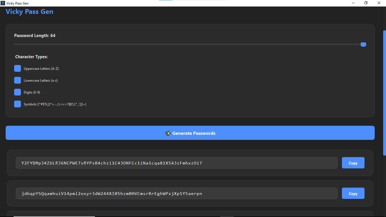This screenshot has width=386, height=217.
Task: Toggle the Symbols character type checkbox
Action: click(18, 104)
